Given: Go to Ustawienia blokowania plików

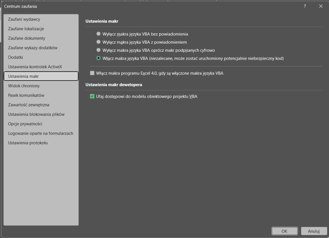Looking at the screenshot, I should [36, 114].
